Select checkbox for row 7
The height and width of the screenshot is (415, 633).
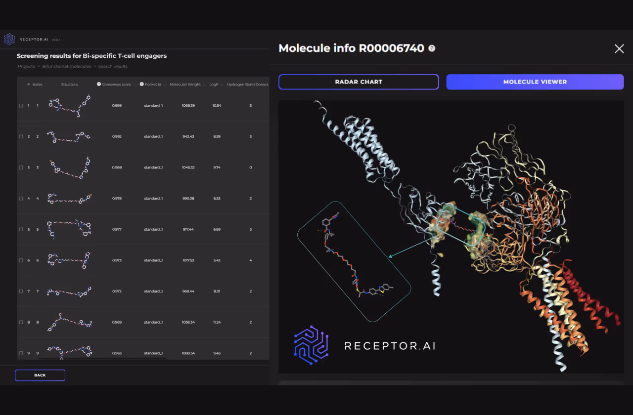click(21, 291)
